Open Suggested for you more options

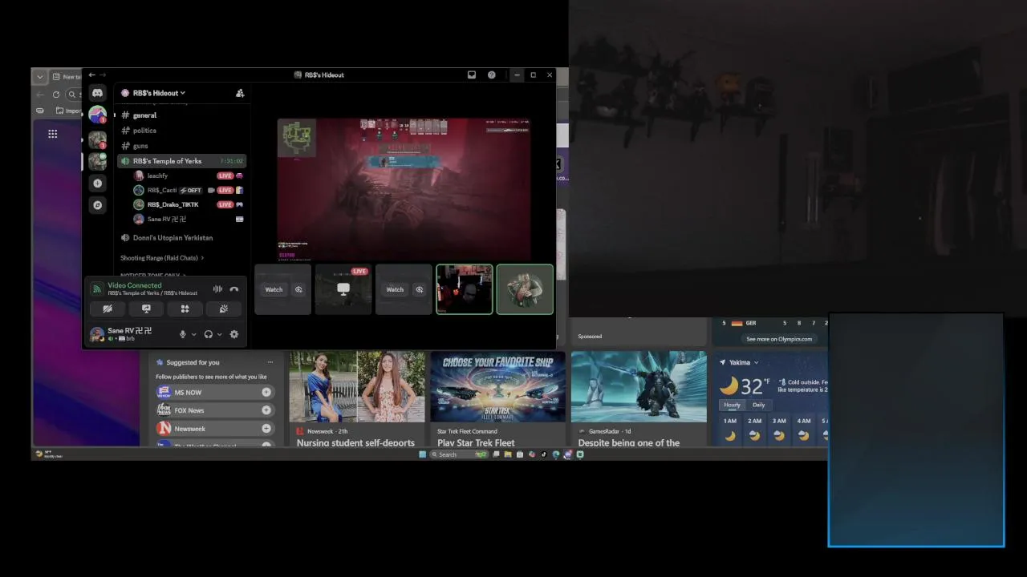[x=270, y=362]
